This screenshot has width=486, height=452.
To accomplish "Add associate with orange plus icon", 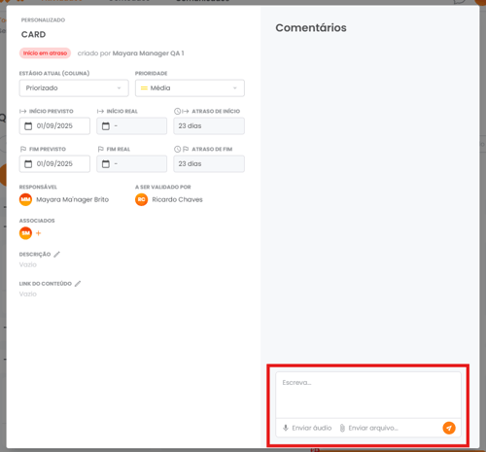I will tap(38, 233).
